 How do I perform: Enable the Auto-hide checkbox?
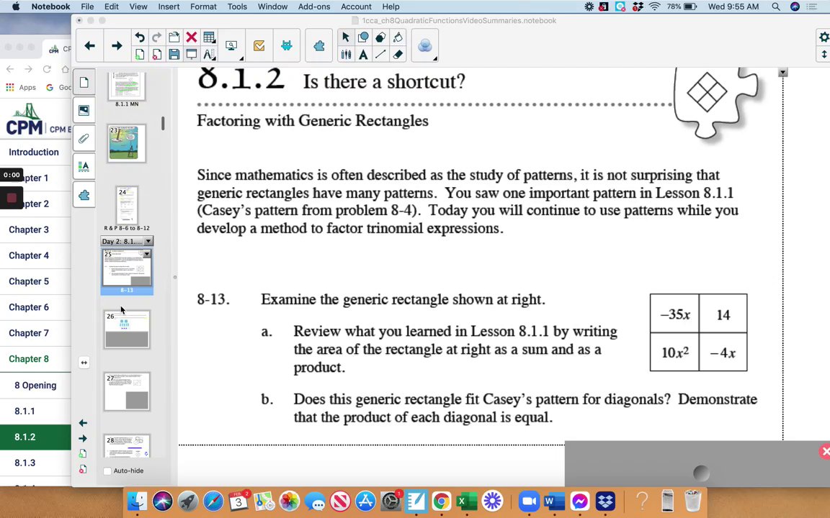(107, 471)
